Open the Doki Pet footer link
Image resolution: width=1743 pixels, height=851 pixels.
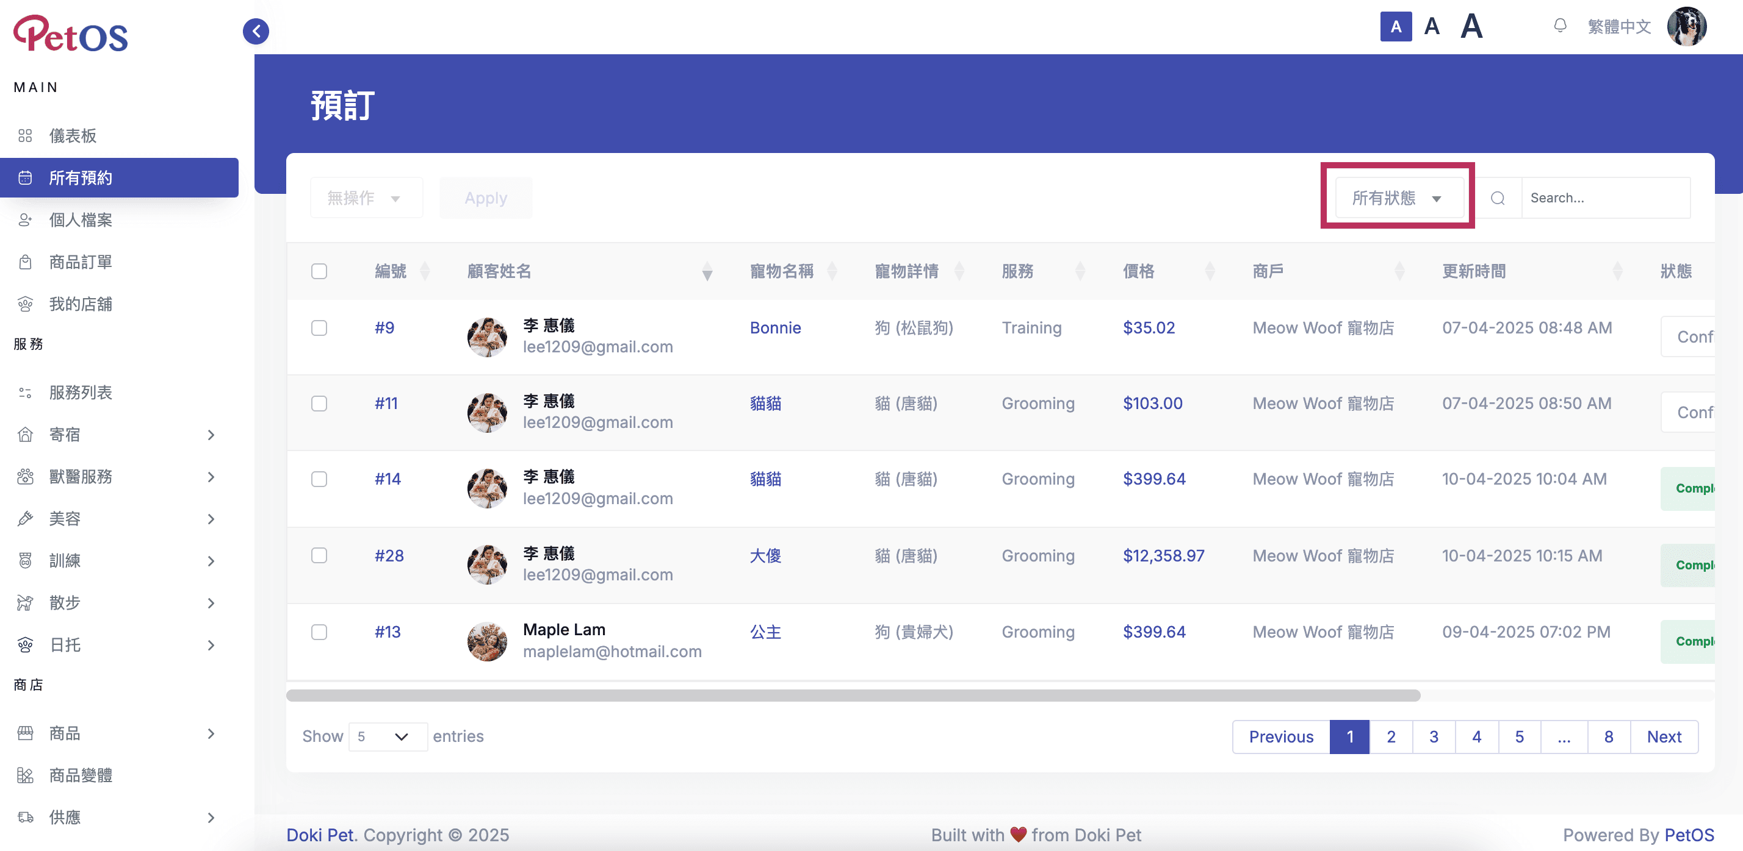point(320,835)
